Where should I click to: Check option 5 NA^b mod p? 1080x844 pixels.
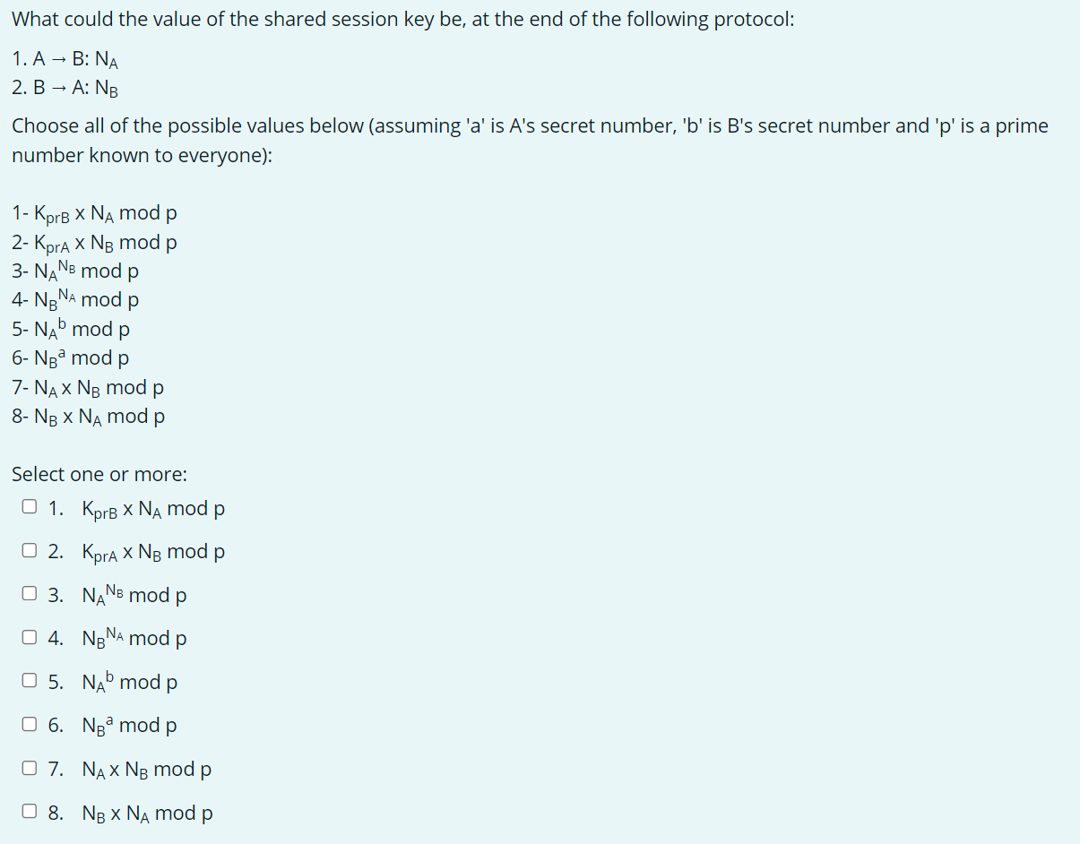coord(29,679)
